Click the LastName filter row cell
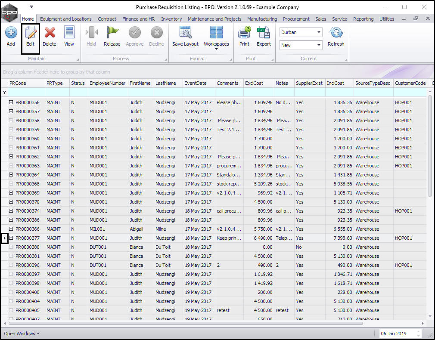 click(168, 92)
